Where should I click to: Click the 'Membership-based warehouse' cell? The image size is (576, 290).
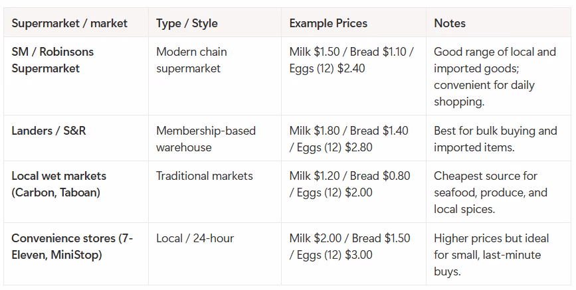tap(206, 139)
